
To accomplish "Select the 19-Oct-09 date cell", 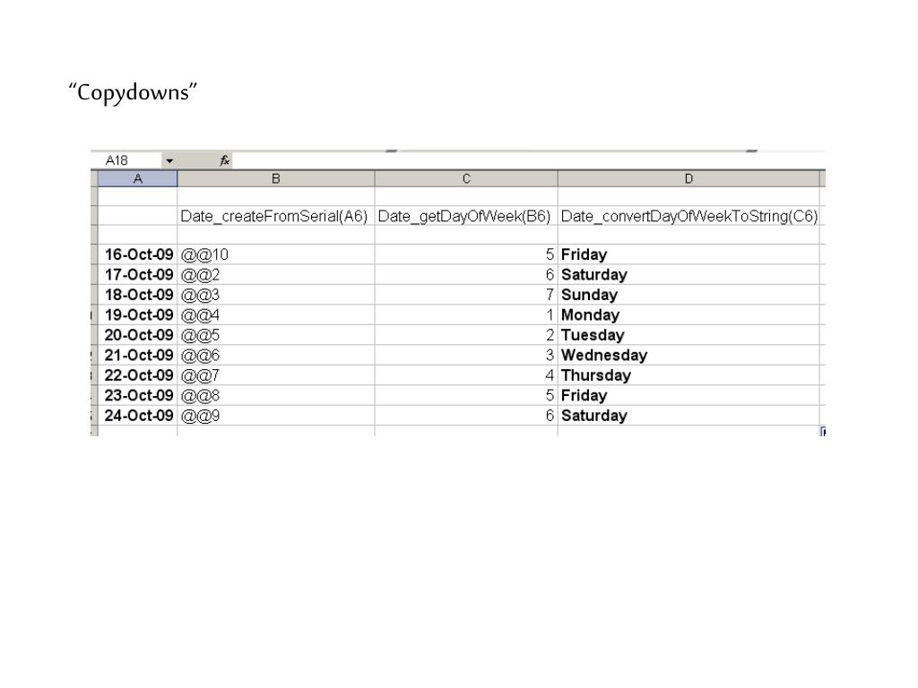I will click(137, 314).
